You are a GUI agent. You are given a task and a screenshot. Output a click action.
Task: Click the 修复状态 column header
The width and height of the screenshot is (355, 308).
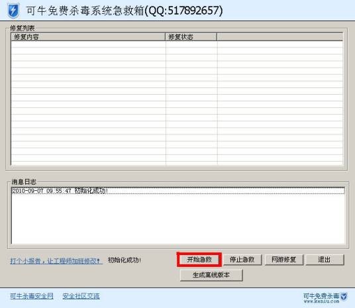pos(191,37)
